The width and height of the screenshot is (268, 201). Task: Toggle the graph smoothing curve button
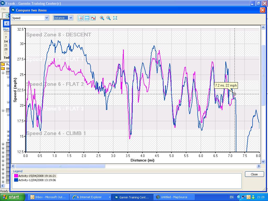click(93, 18)
